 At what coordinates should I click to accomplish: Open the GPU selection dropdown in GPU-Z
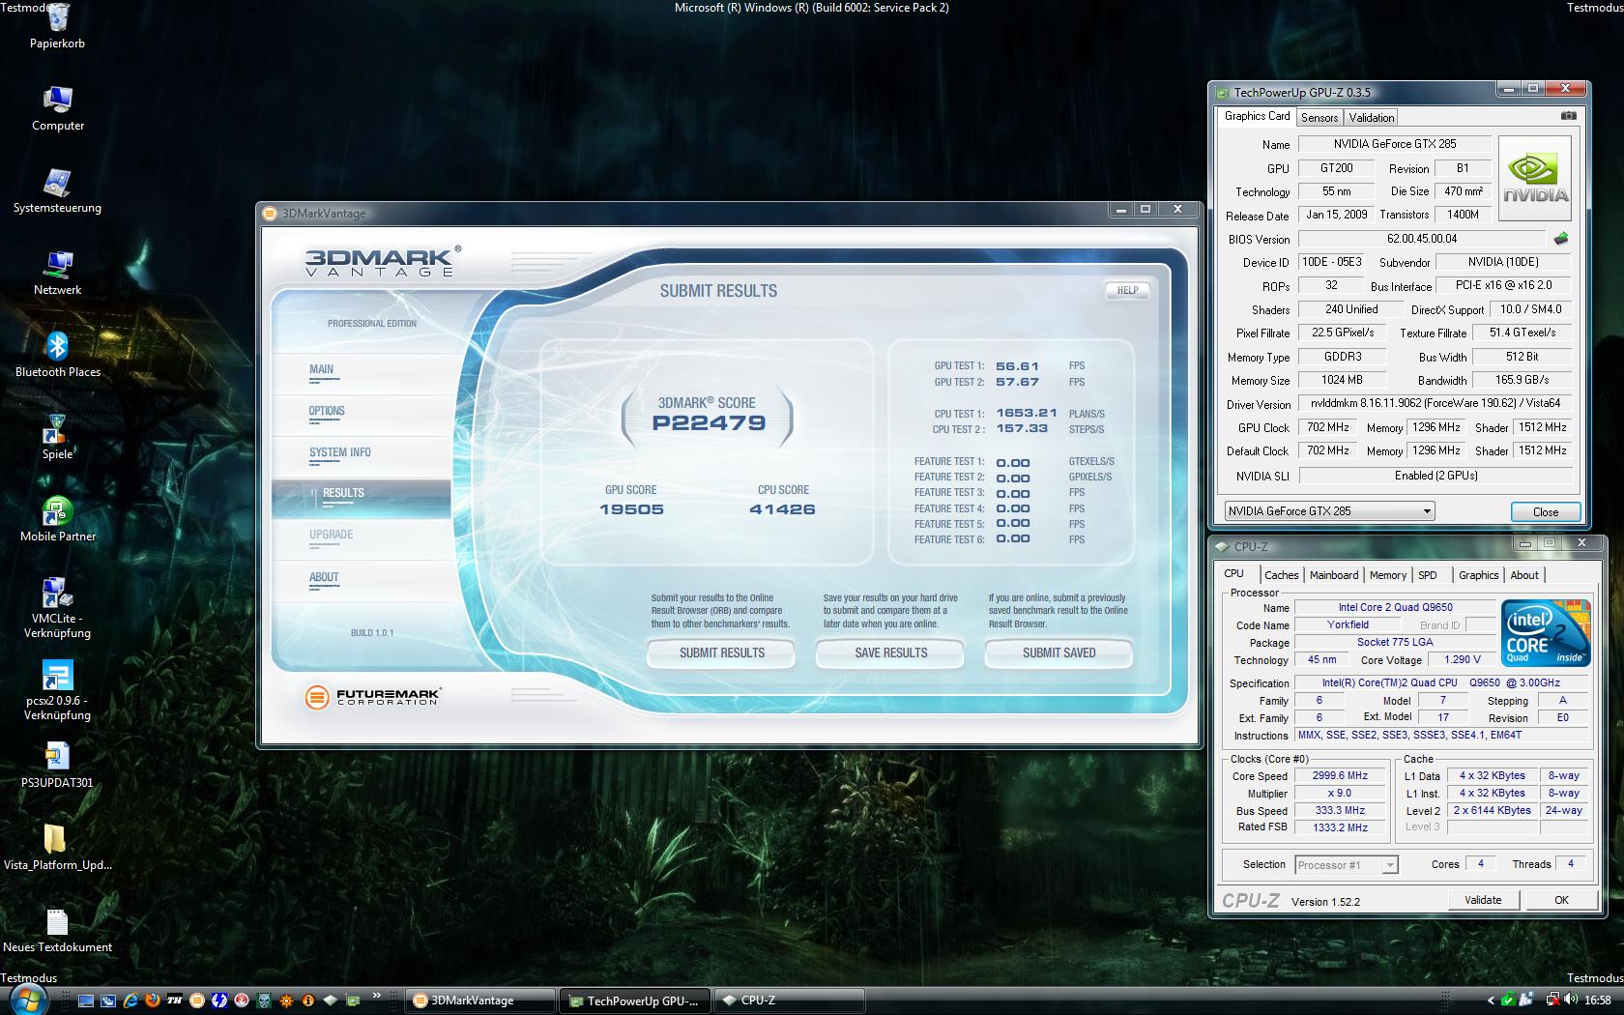point(1329,511)
